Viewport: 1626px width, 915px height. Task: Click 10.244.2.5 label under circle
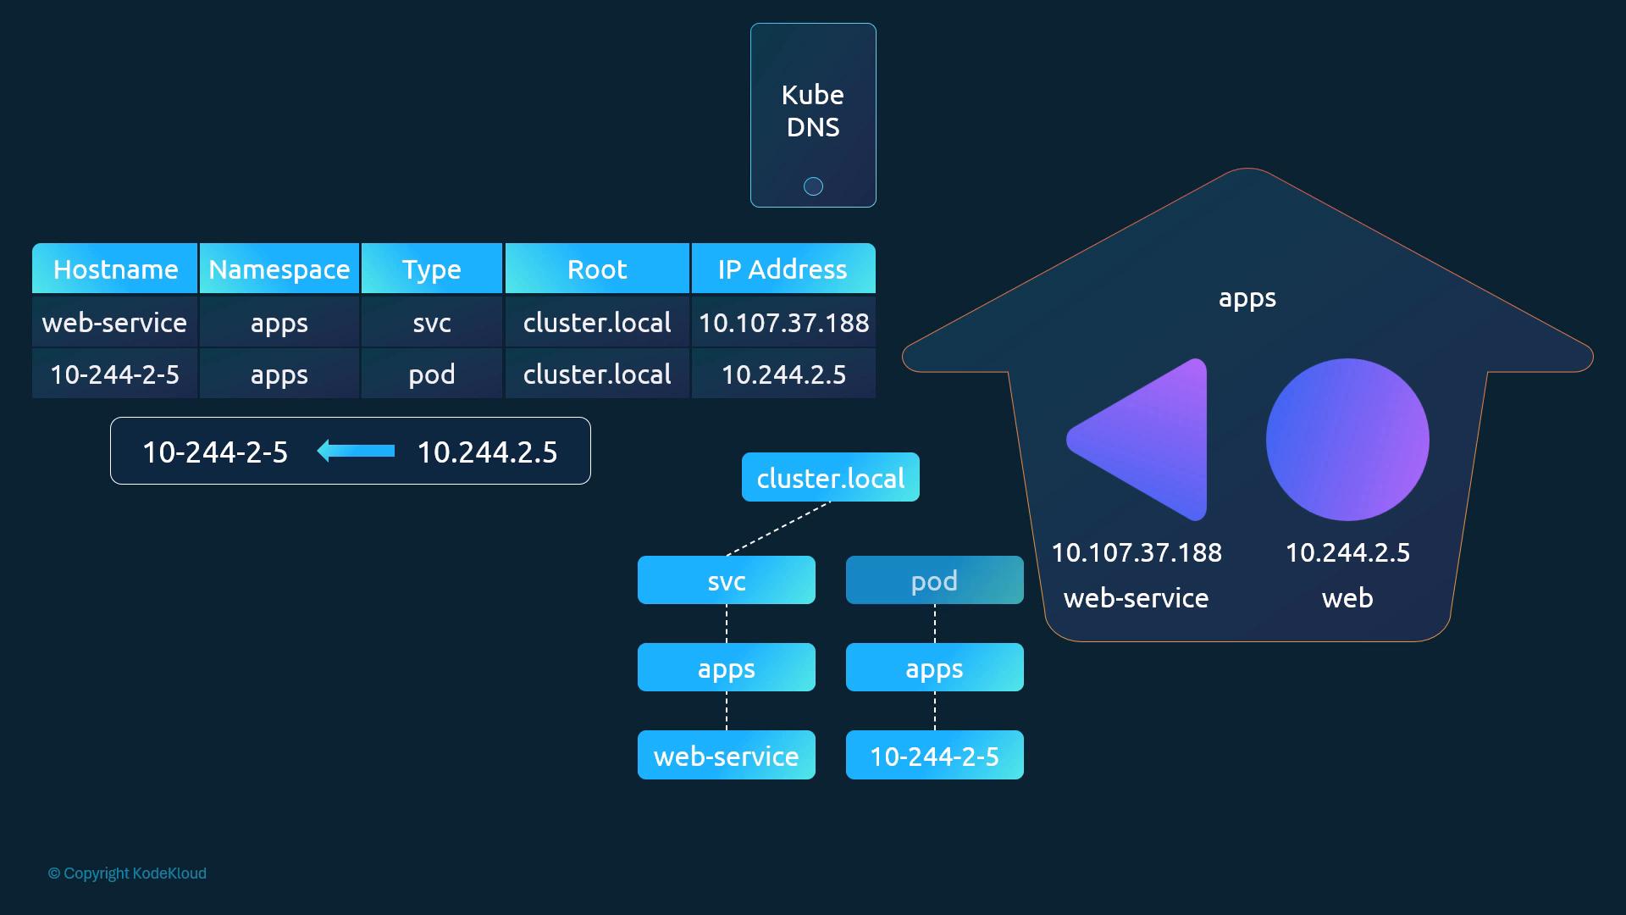pyautogui.click(x=1347, y=552)
